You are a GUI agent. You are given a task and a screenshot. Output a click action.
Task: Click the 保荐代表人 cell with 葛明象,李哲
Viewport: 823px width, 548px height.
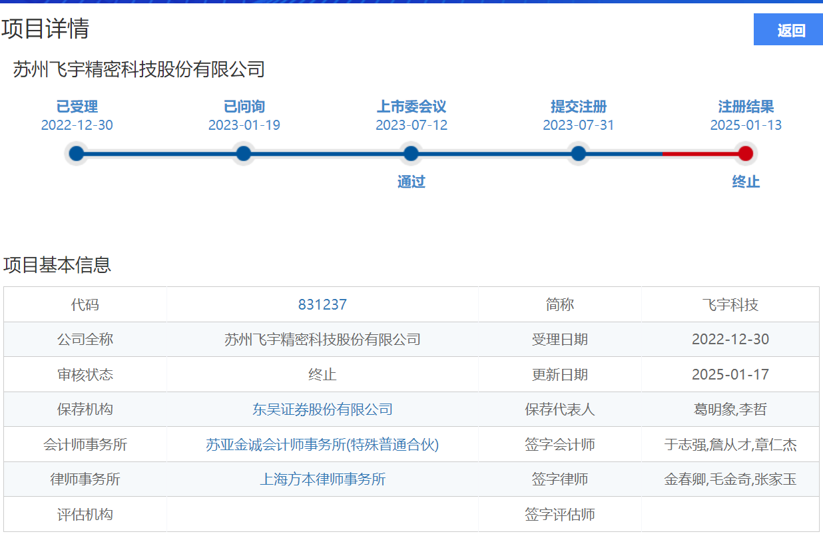coord(730,410)
